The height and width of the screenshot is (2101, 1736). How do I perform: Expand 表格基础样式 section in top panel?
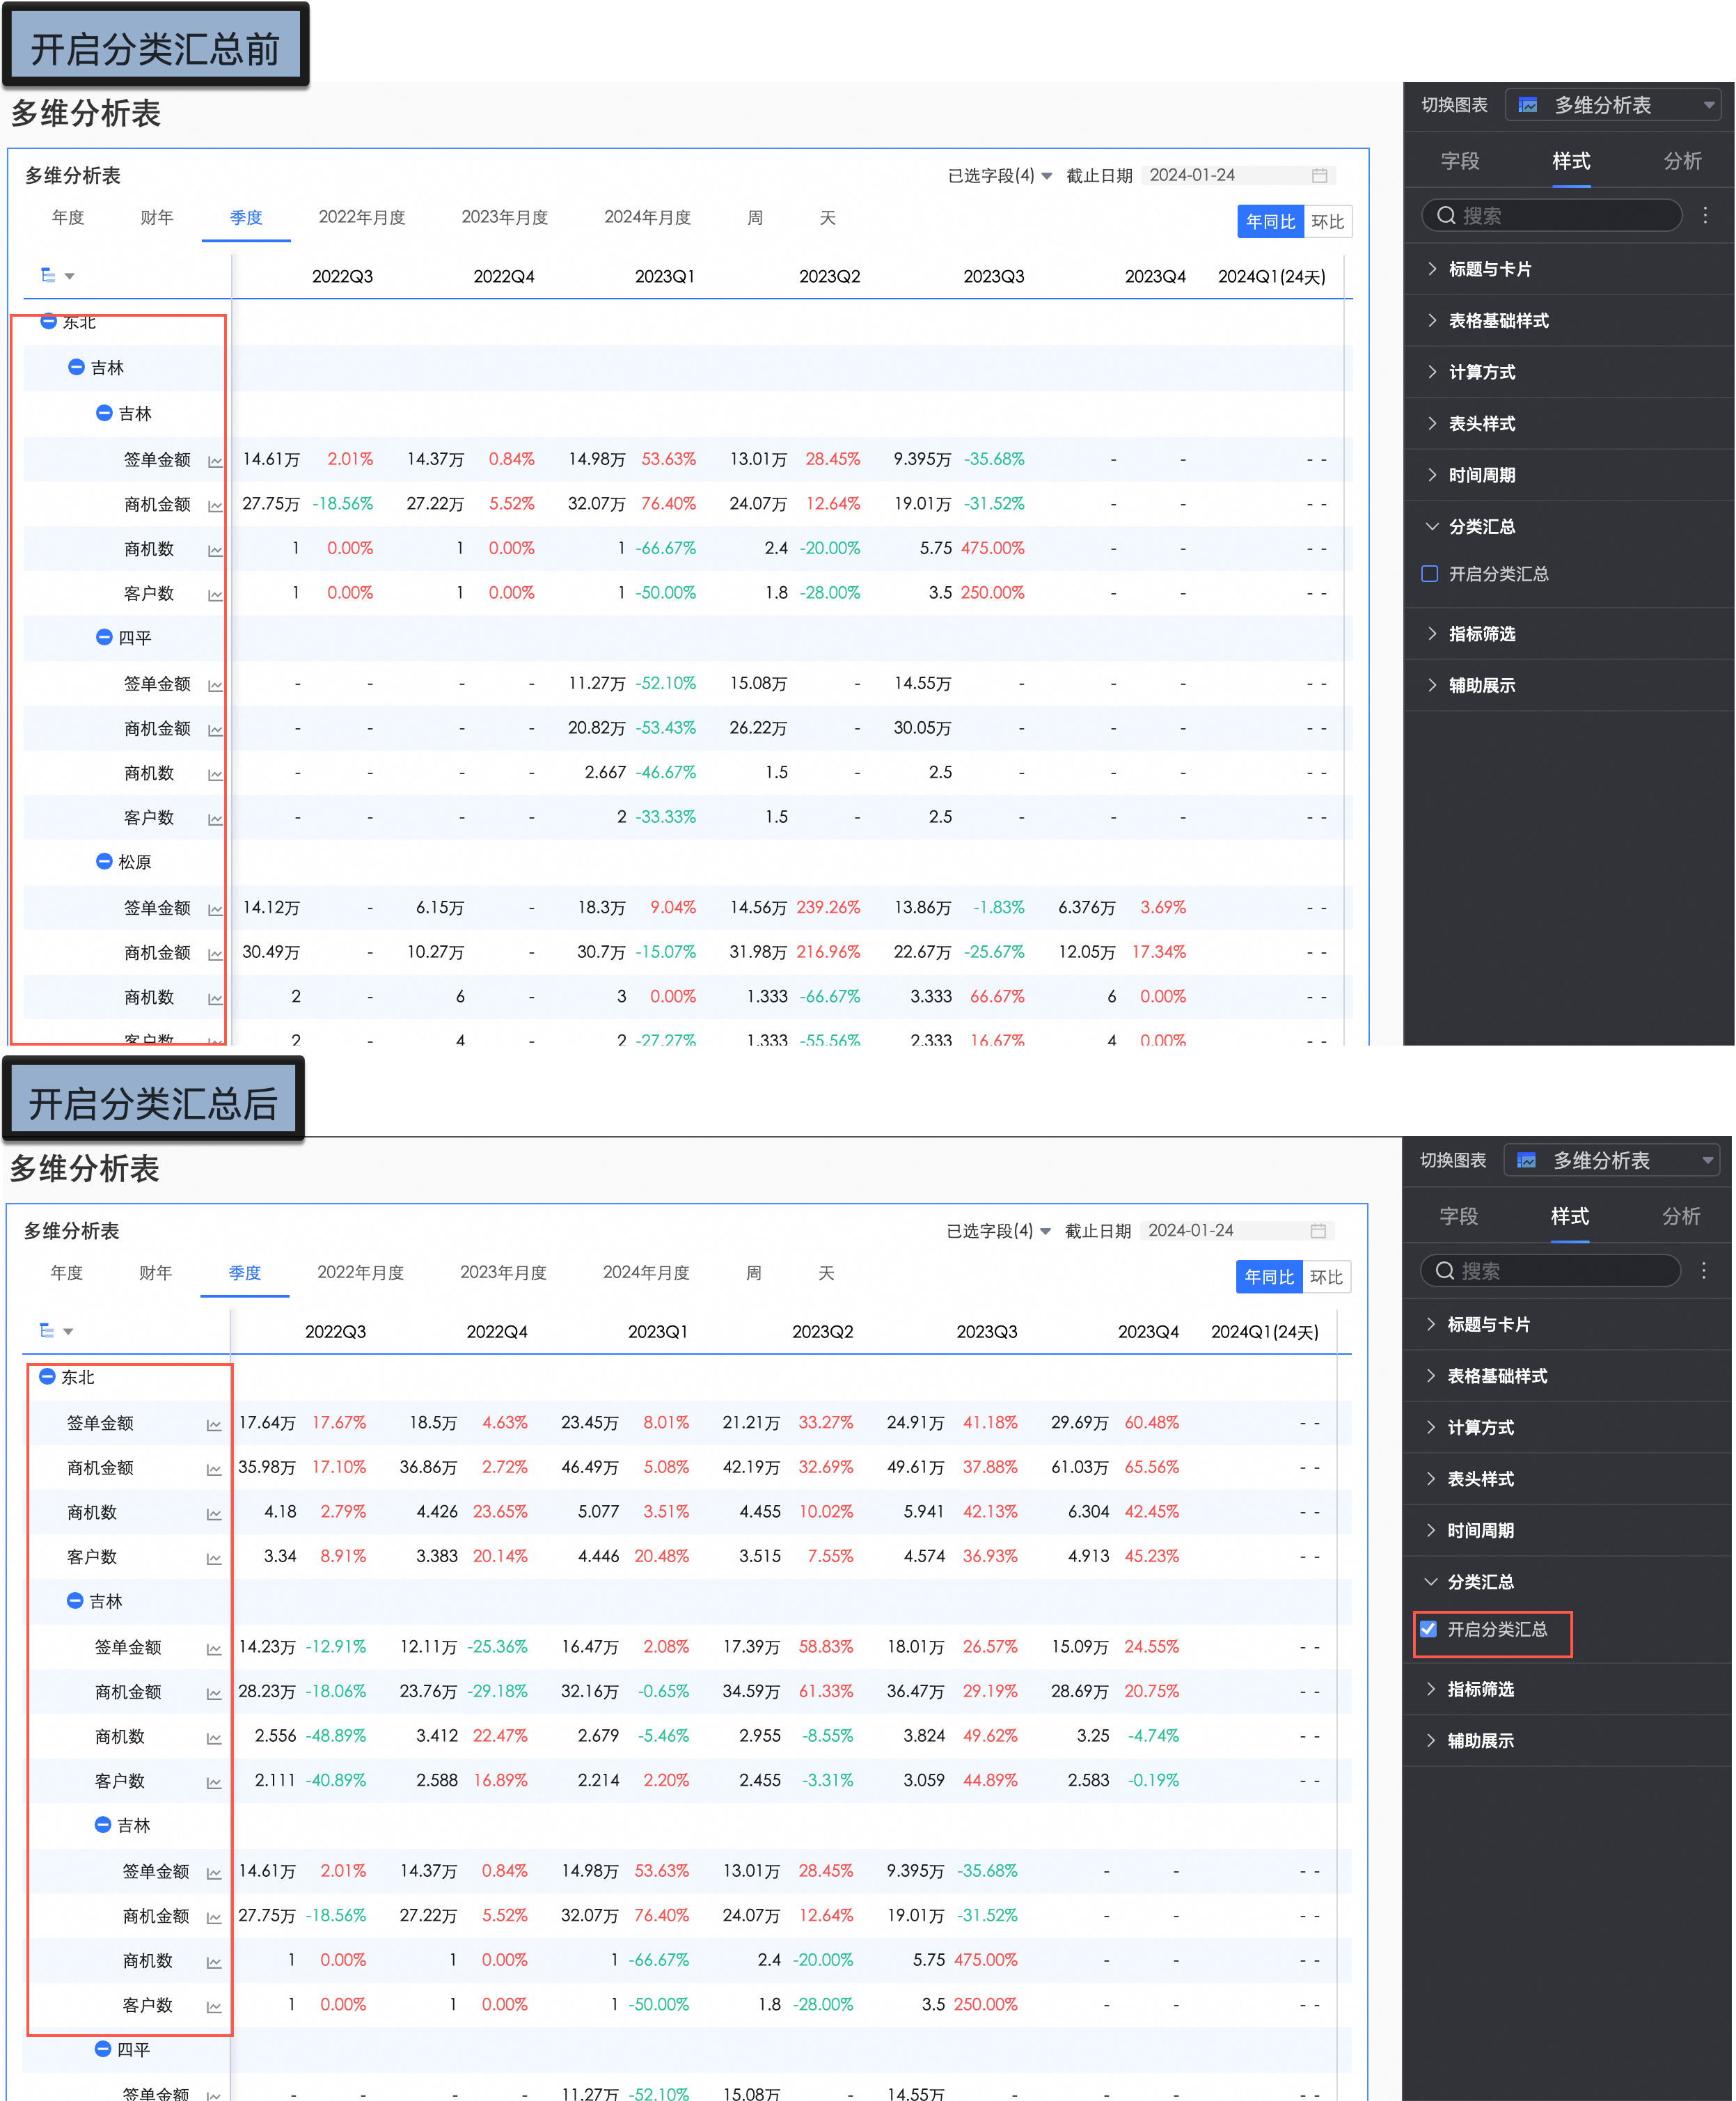pos(1498,321)
